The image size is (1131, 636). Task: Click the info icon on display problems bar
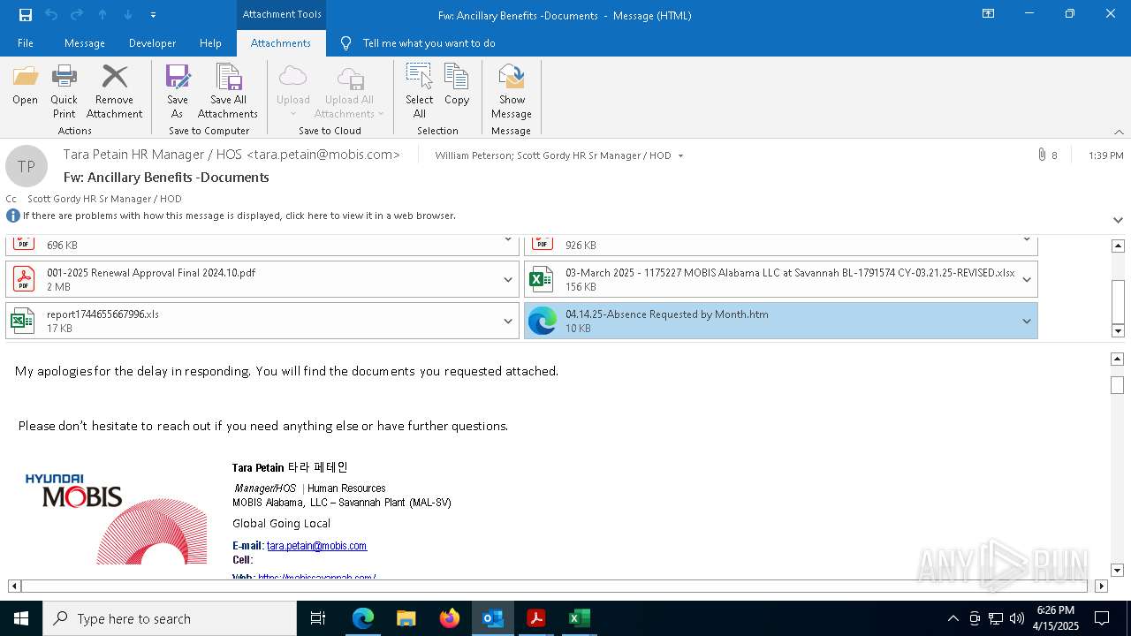coord(13,216)
